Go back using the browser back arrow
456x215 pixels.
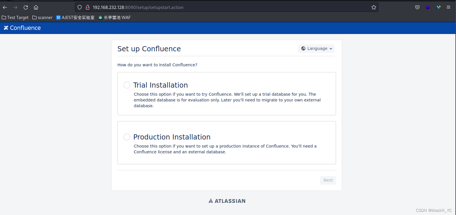click(5, 7)
